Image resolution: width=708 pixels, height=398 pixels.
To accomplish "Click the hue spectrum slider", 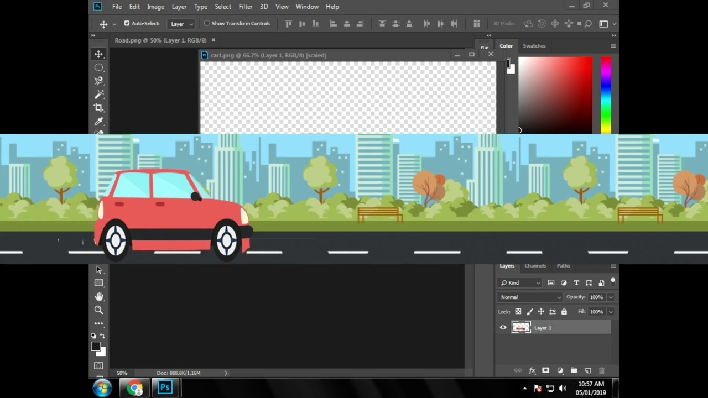I will [x=606, y=95].
